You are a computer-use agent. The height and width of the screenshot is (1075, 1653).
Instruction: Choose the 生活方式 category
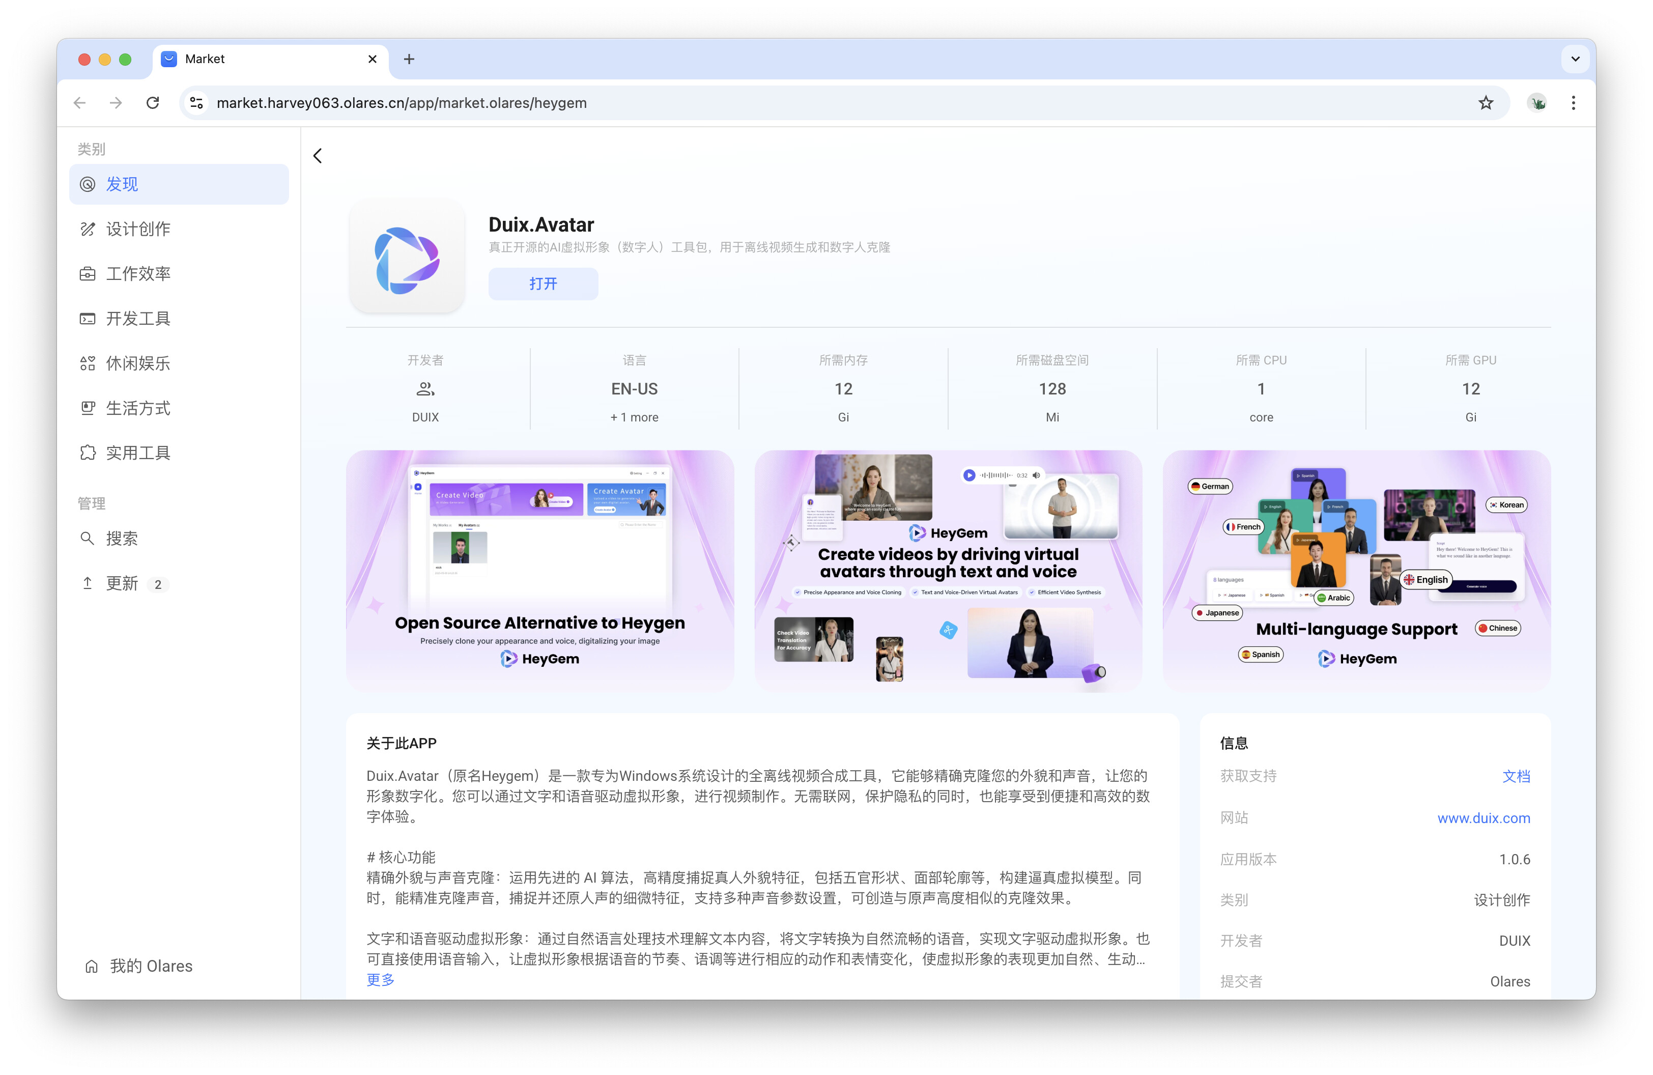click(x=137, y=408)
